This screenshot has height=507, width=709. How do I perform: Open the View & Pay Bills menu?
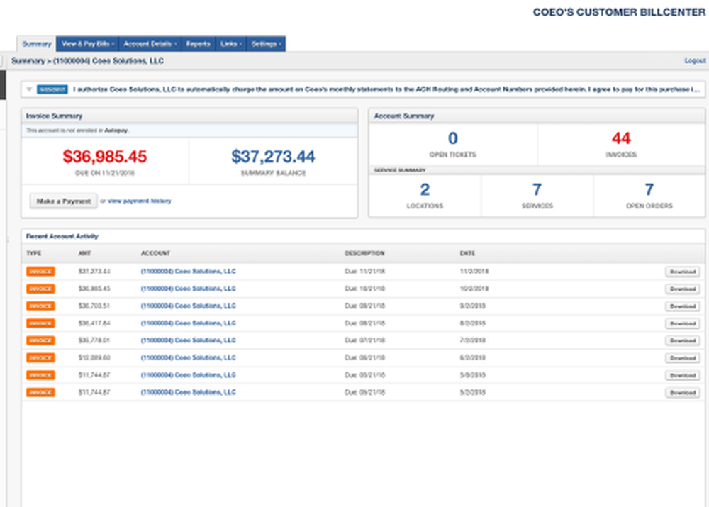point(88,44)
